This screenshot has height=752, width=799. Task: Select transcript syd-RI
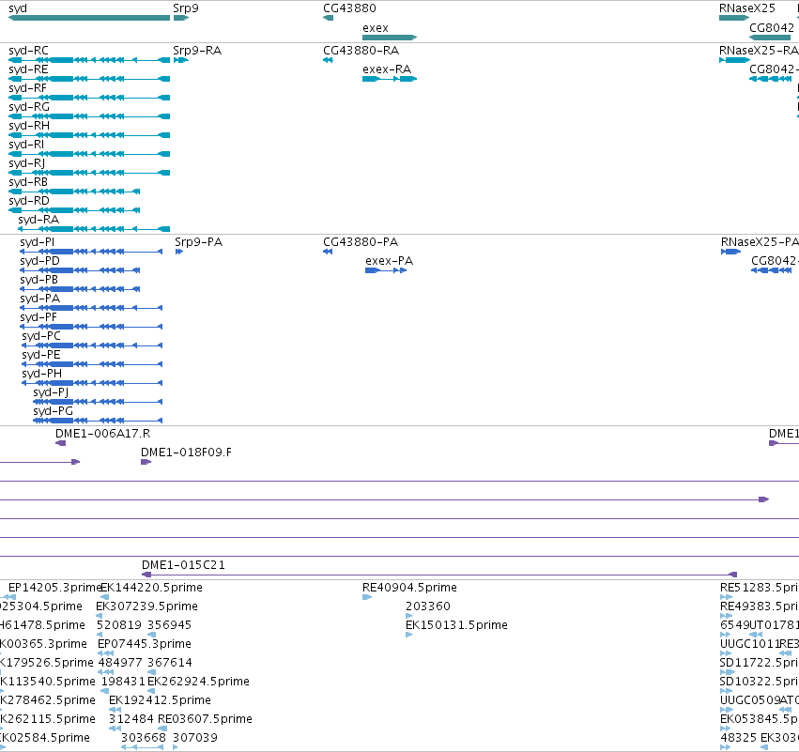(89, 154)
